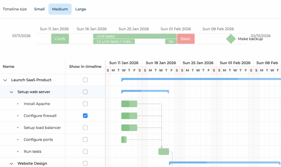Click the Unit tests timeline bar
Image resolution: width=281 pixels, height=167 pixels.
(x=135, y=36)
